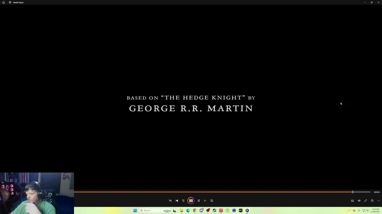Click the webcam overlay thumbnail
Image resolution: width=382 pixels, height=214 pixels.
(x=37, y=193)
